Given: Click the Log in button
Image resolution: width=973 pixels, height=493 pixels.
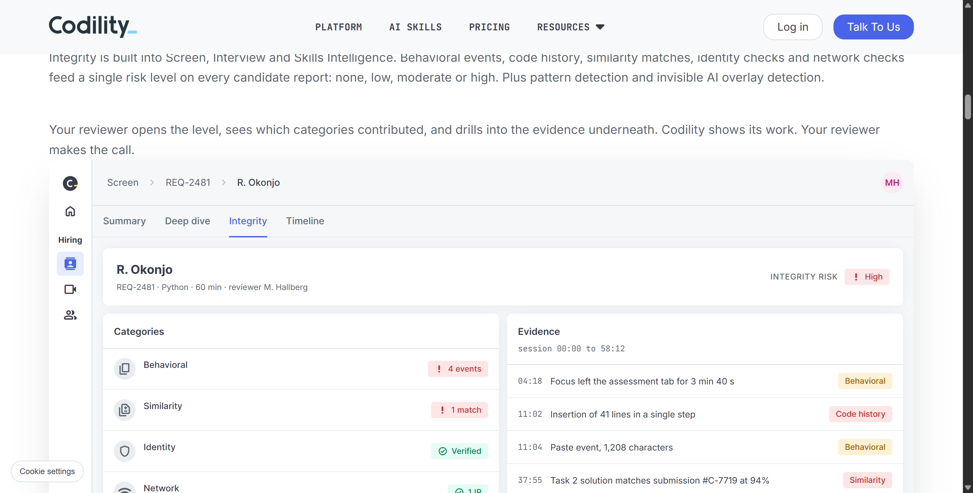Looking at the screenshot, I should tap(793, 27).
